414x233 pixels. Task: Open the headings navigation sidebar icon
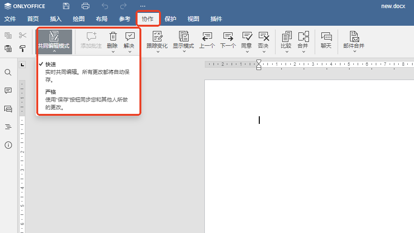click(8, 127)
